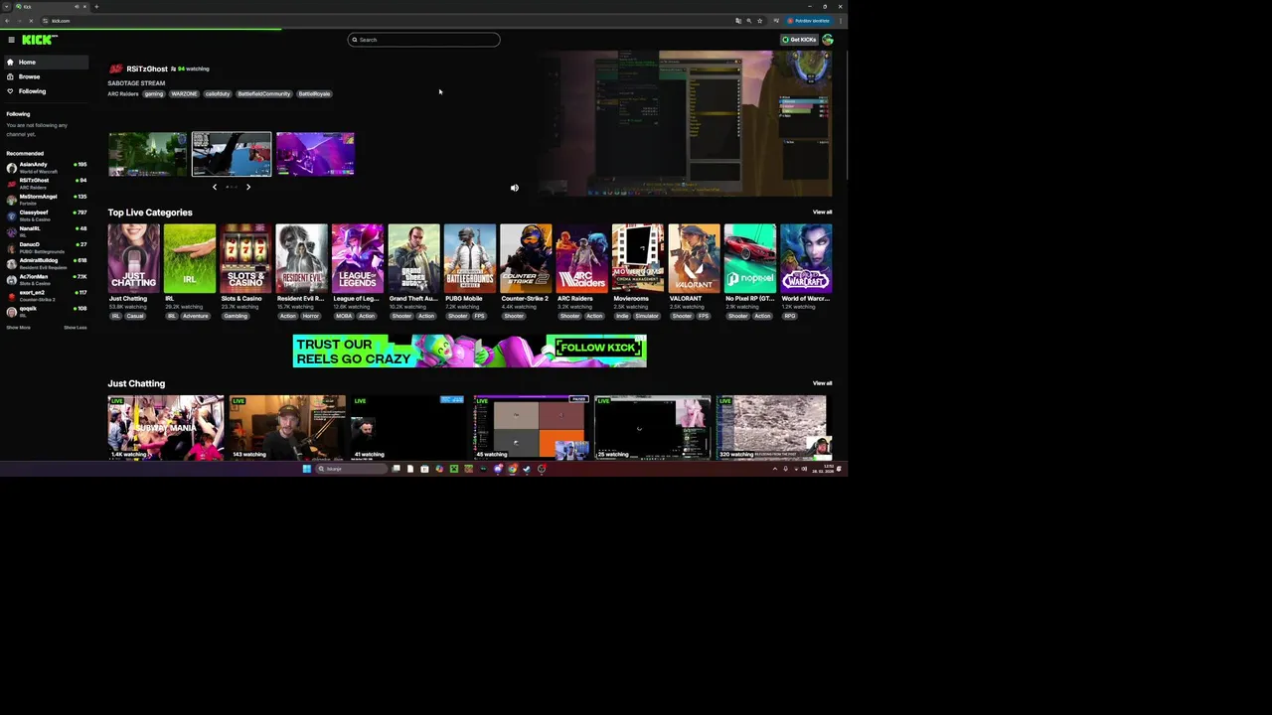Open the PUBG Mobile category card
Screen dimensions: 1272x715
coord(470,258)
